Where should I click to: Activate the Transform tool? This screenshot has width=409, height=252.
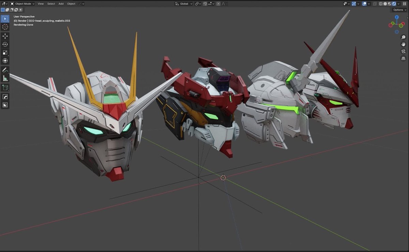(5, 61)
